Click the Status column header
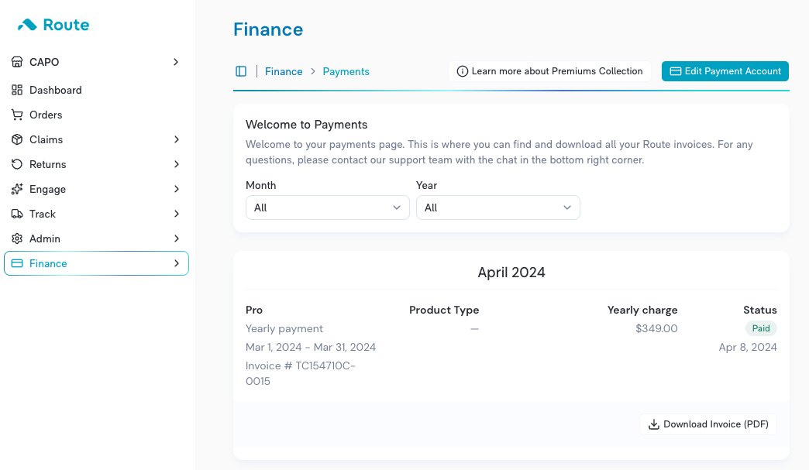This screenshot has height=470, width=809. (x=760, y=310)
